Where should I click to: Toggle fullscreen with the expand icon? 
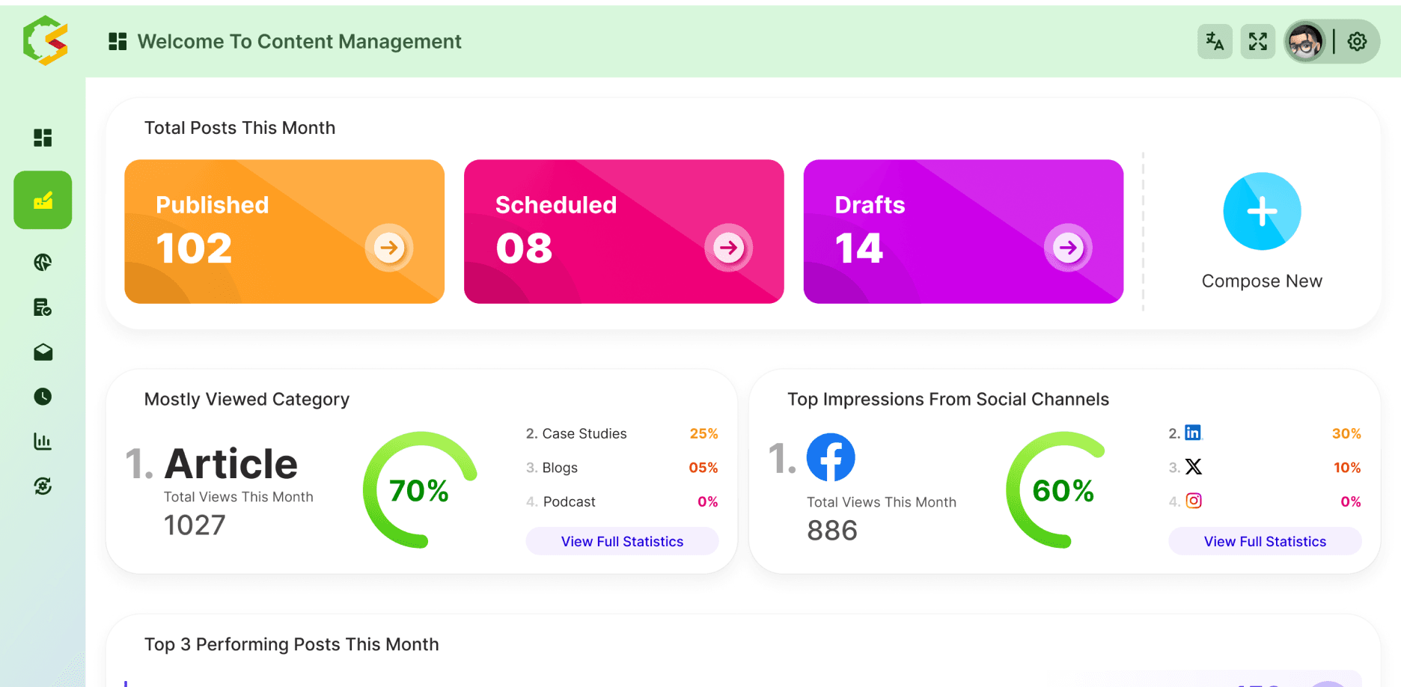click(1258, 41)
